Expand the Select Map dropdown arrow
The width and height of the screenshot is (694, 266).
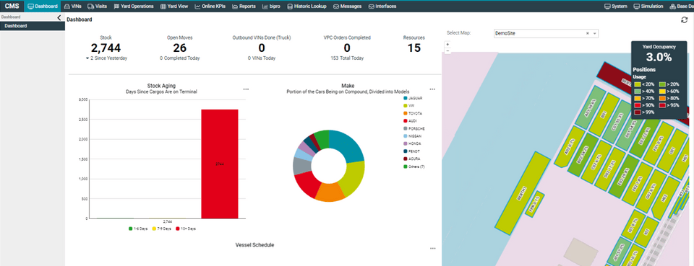coord(595,33)
